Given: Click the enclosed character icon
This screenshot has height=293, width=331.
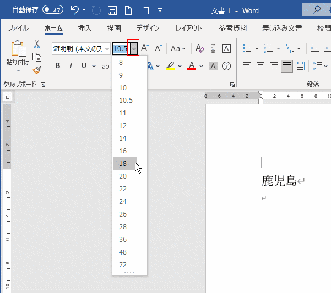Looking at the screenshot, I should (226, 66).
